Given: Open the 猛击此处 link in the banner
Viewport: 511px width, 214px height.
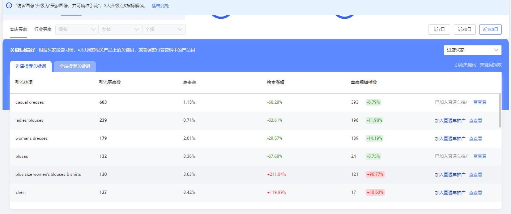Looking at the screenshot, I should click(160, 6).
